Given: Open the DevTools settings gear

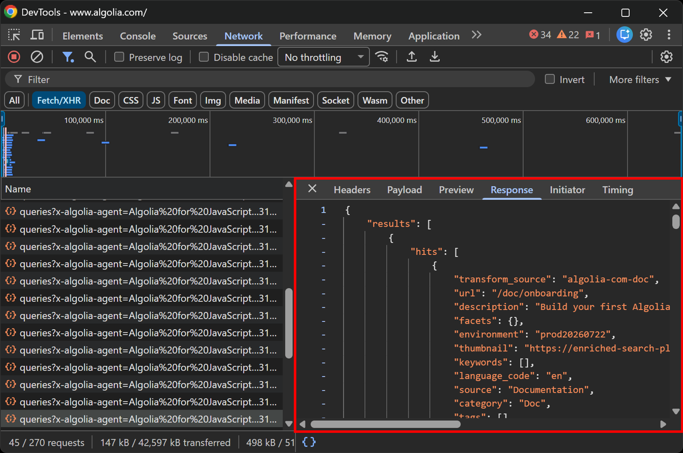Looking at the screenshot, I should pyautogui.click(x=646, y=35).
